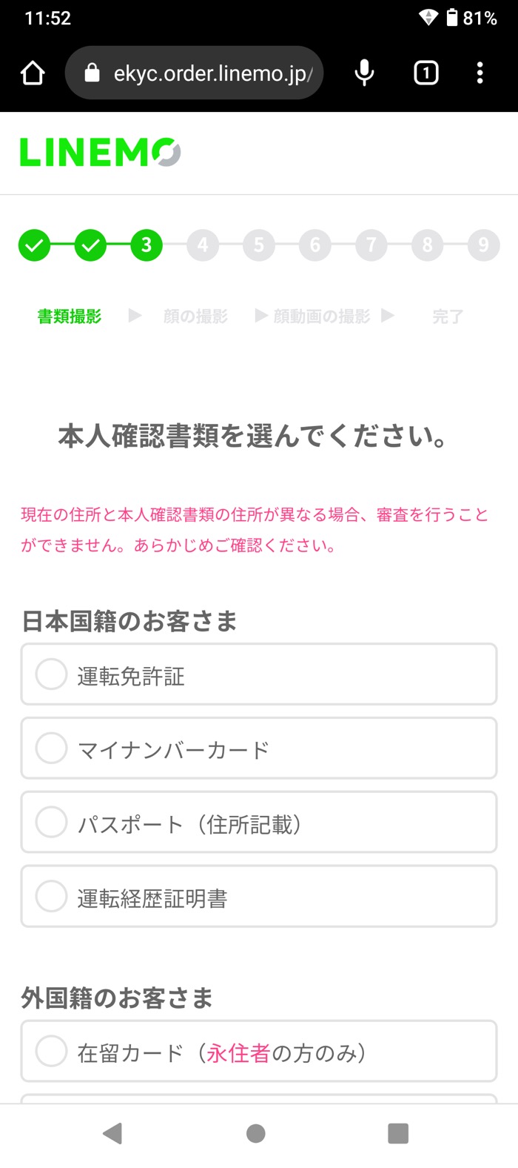Image resolution: width=518 pixels, height=1168 pixels.
Task: Choose マイナンバーカード as the ID document
Action: click(x=258, y=749)
